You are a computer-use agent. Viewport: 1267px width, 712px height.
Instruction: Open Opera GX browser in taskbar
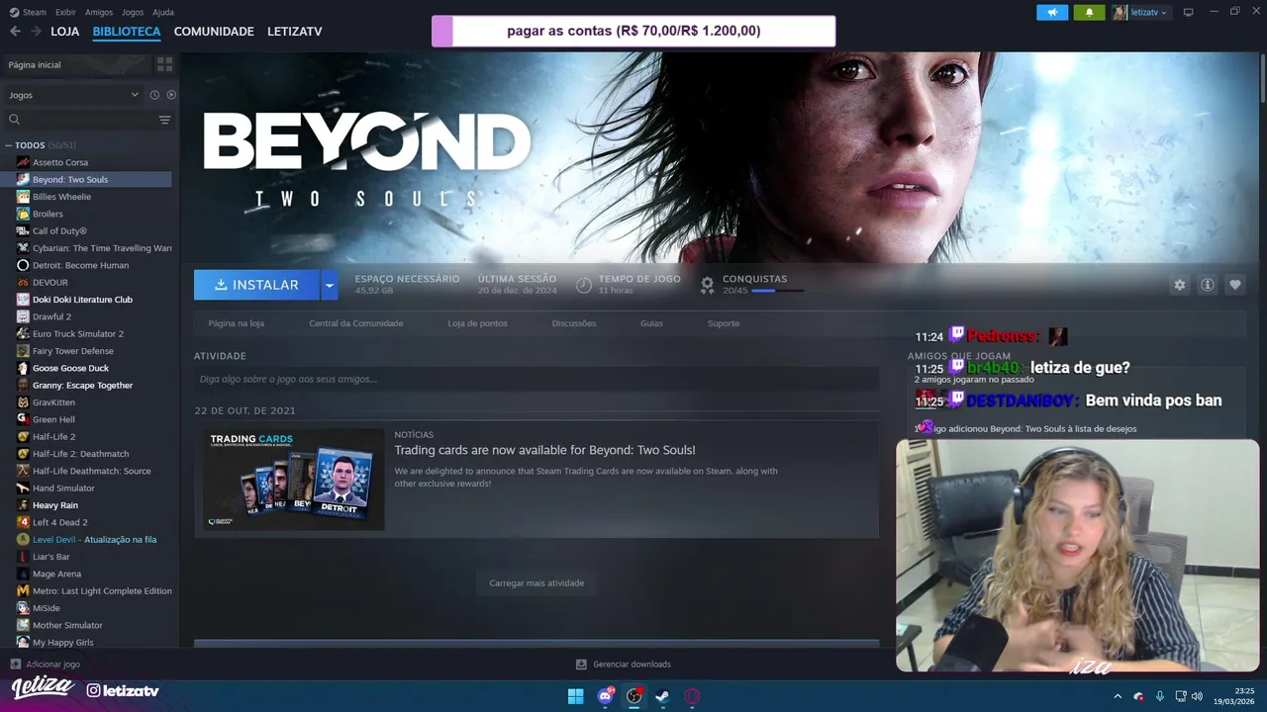point(692,696)
